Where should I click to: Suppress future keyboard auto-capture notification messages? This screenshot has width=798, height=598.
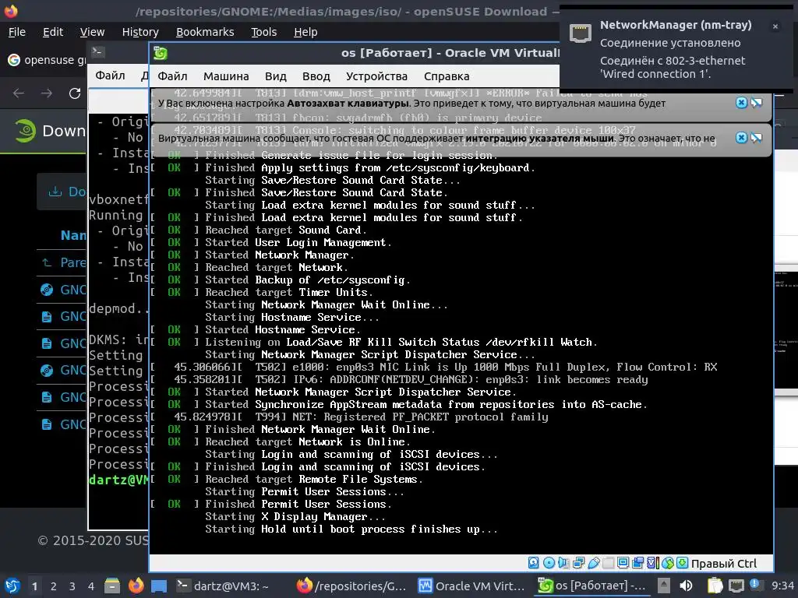757,103
